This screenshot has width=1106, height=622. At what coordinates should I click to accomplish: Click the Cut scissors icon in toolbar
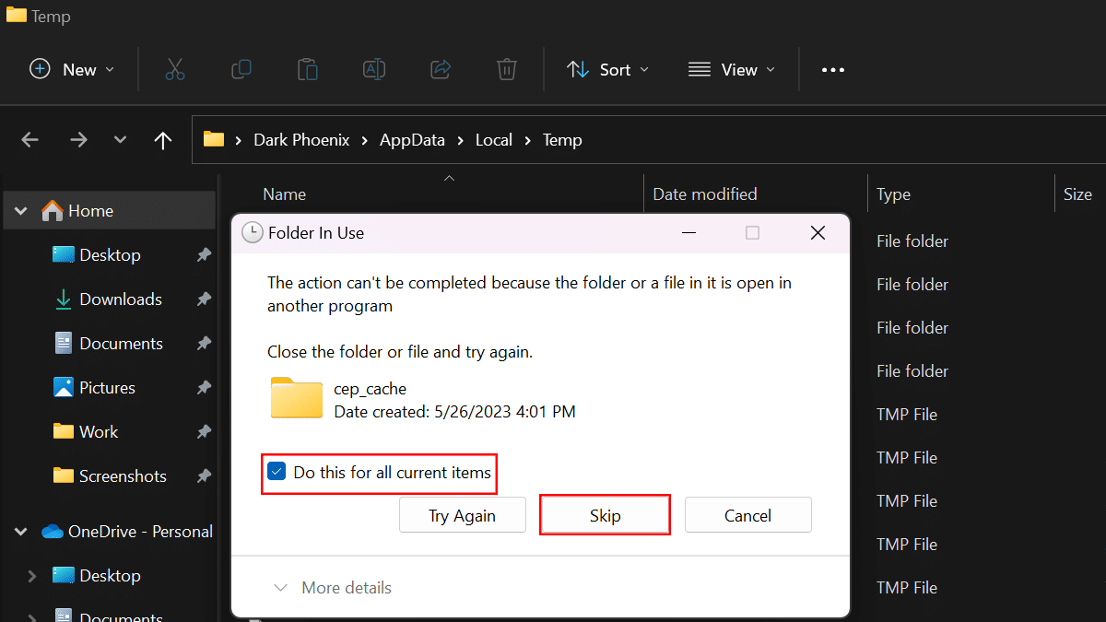(175, 70)
